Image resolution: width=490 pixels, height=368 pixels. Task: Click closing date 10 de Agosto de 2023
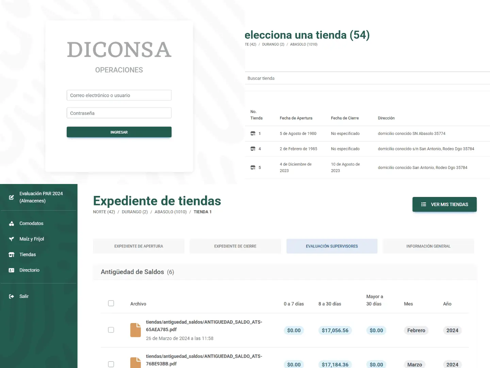(x=345, y=167)
